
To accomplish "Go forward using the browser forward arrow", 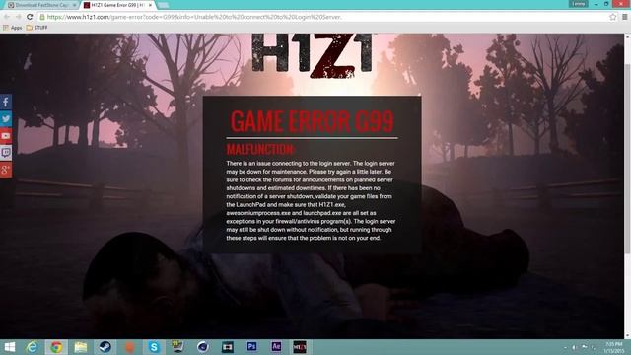I will (x=18, y=17).
